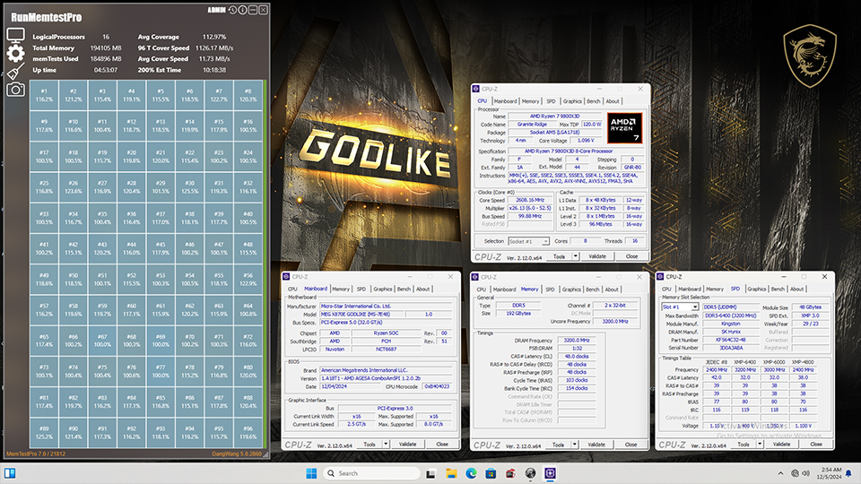Open the Tools dropdown arrow in the CPU window

pos(574,256)
